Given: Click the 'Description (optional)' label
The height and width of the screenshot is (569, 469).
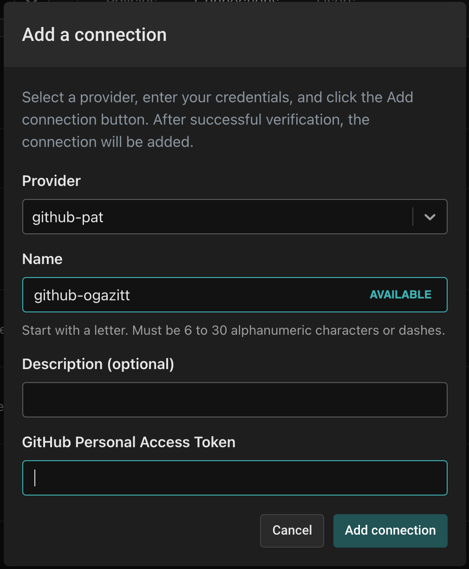Looking at the screenshot, I should (x=98, y=364).
